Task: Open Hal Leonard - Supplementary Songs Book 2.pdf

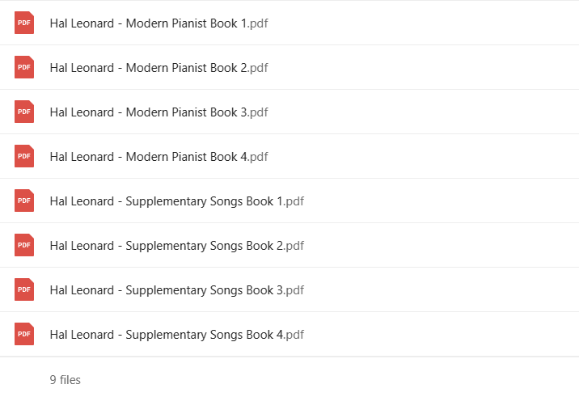Action: point(177,246)
